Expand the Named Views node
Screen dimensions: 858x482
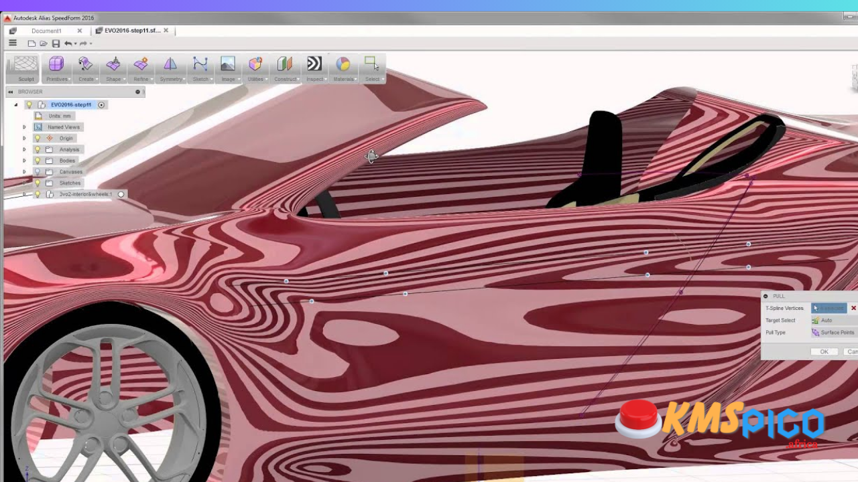coord(25,127)
